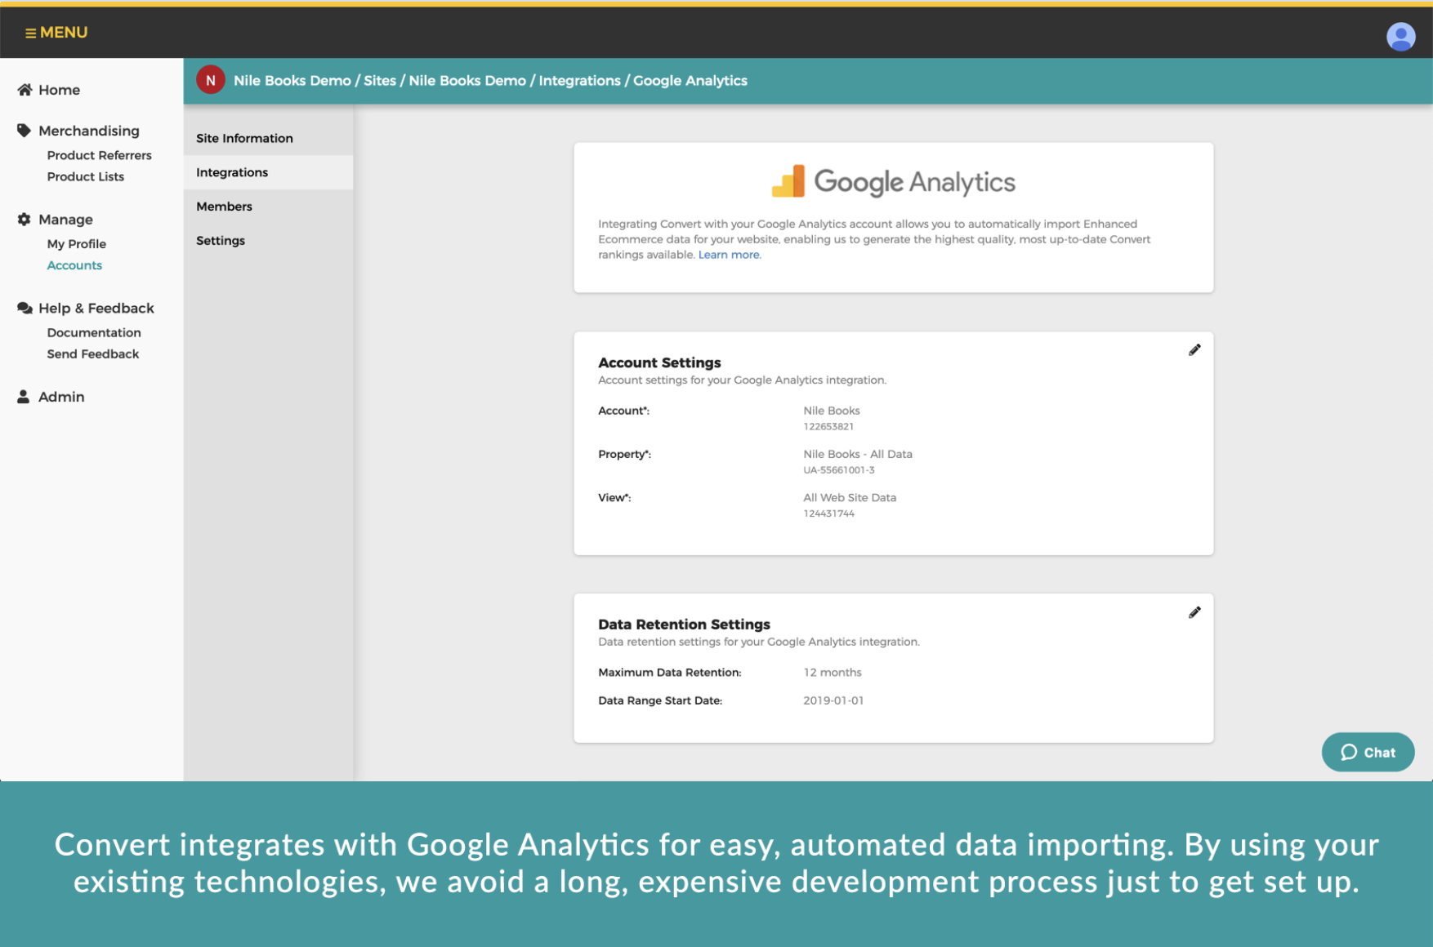This screenshot has width=1433, height=947.
Task: Choose Send Feedback
Action: click(x=92, y=353)
